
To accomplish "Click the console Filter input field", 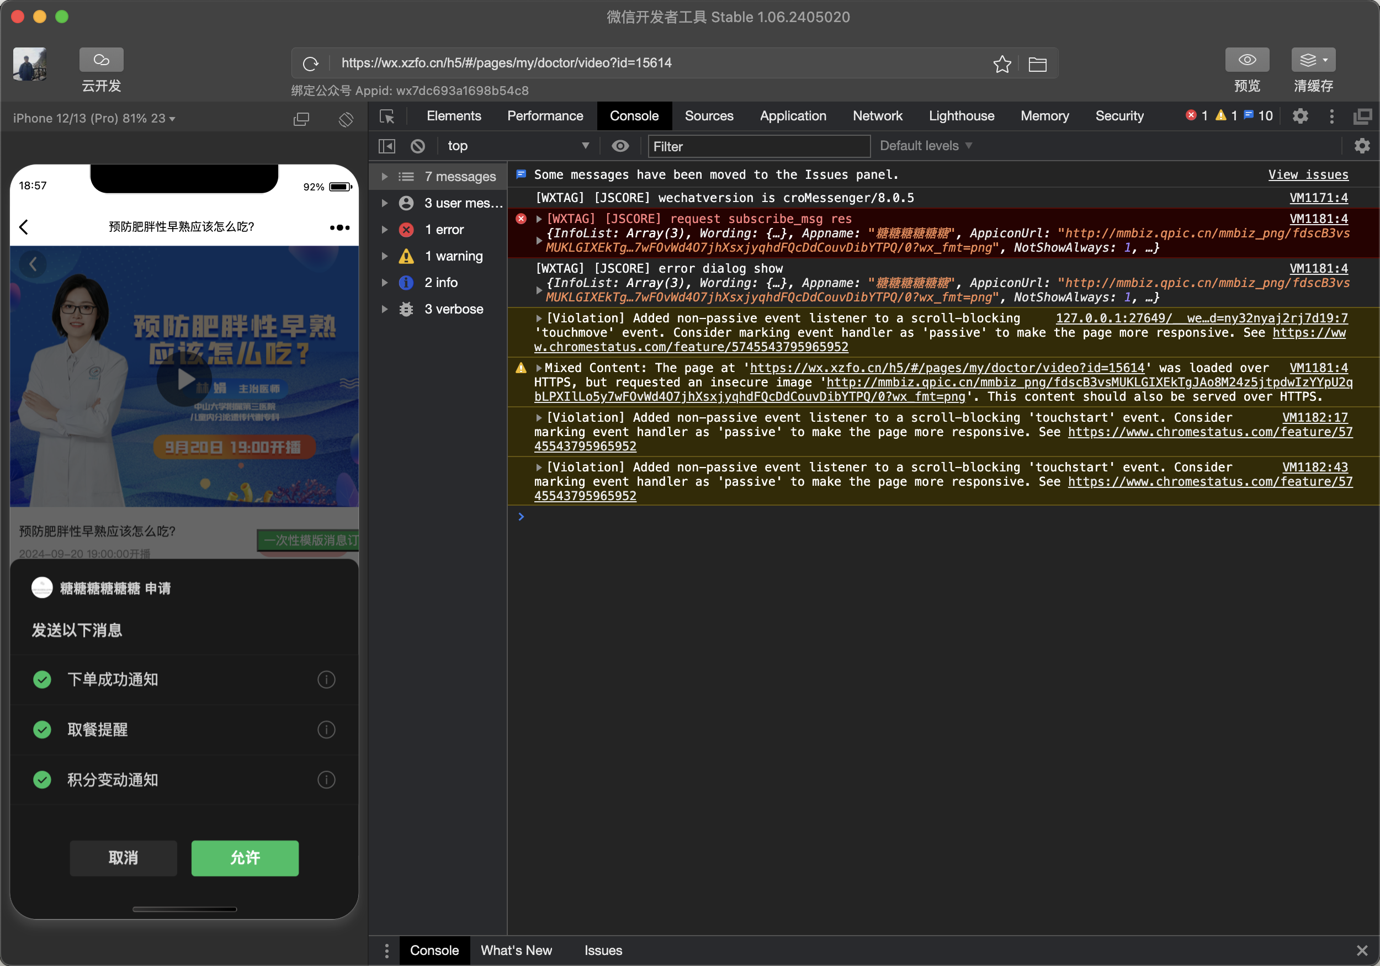I will 757,146.
